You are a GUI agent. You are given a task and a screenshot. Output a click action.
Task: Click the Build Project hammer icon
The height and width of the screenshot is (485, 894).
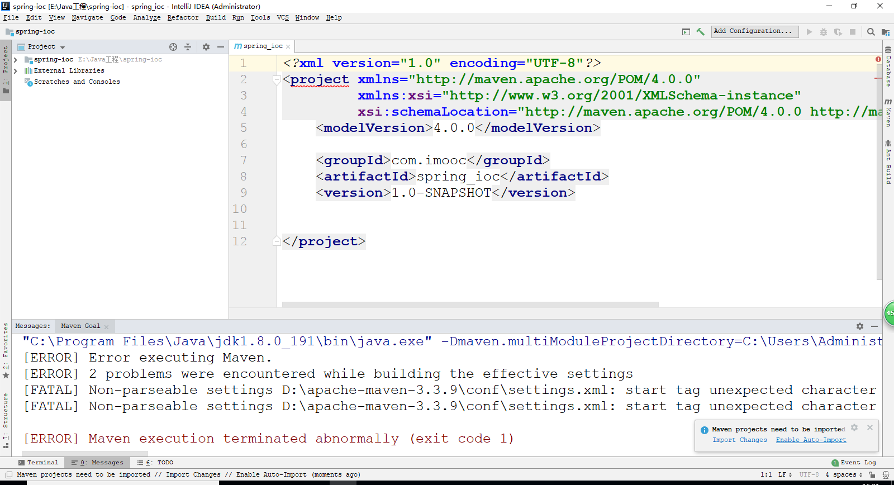[x=700, y=32]
